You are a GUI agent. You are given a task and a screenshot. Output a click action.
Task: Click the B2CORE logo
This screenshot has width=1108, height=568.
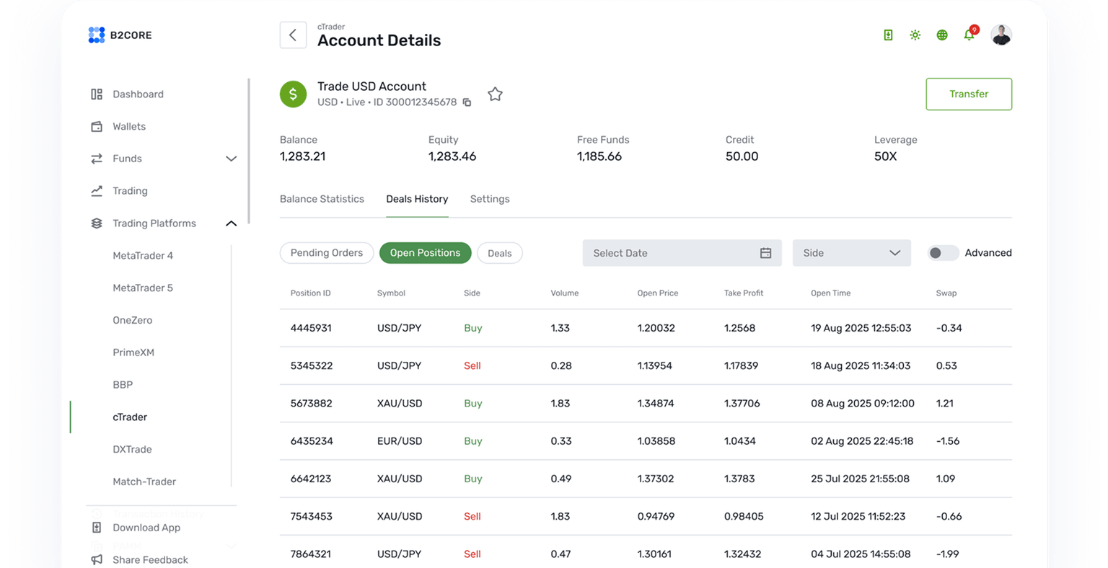(120, 35)
